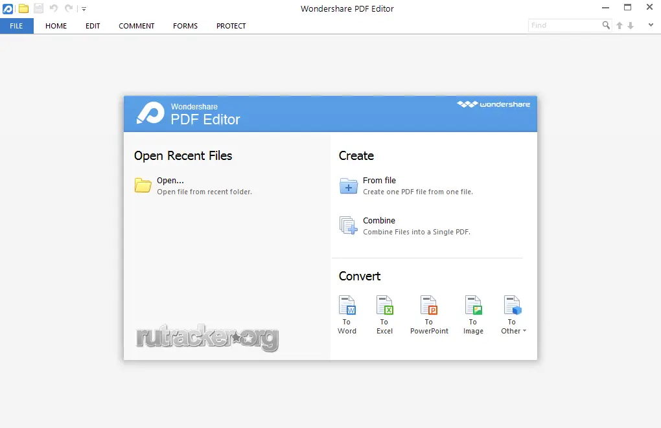Screen dimensions: 661x428
Task: Click 'Open file from recent folder.' description
Action: (204, 192)
